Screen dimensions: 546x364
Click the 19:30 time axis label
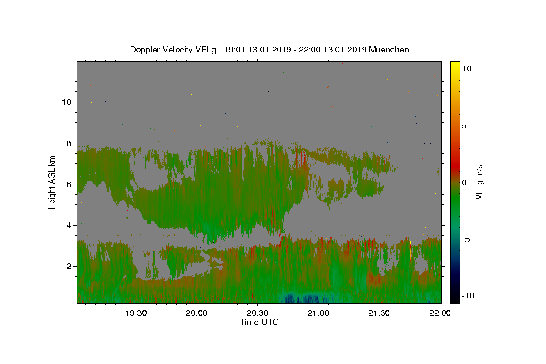136,313
